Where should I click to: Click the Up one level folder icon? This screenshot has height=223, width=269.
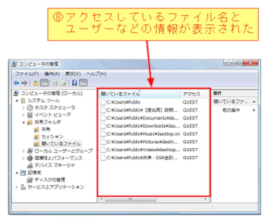(x=36, y=83)
